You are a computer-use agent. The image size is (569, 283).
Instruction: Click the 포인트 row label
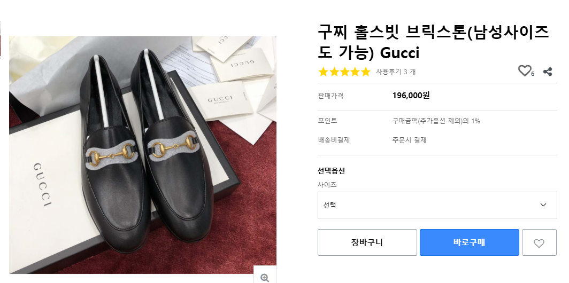327,121
